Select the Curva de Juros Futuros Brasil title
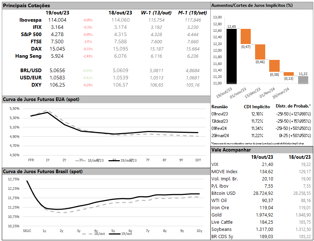 (43, 171)
